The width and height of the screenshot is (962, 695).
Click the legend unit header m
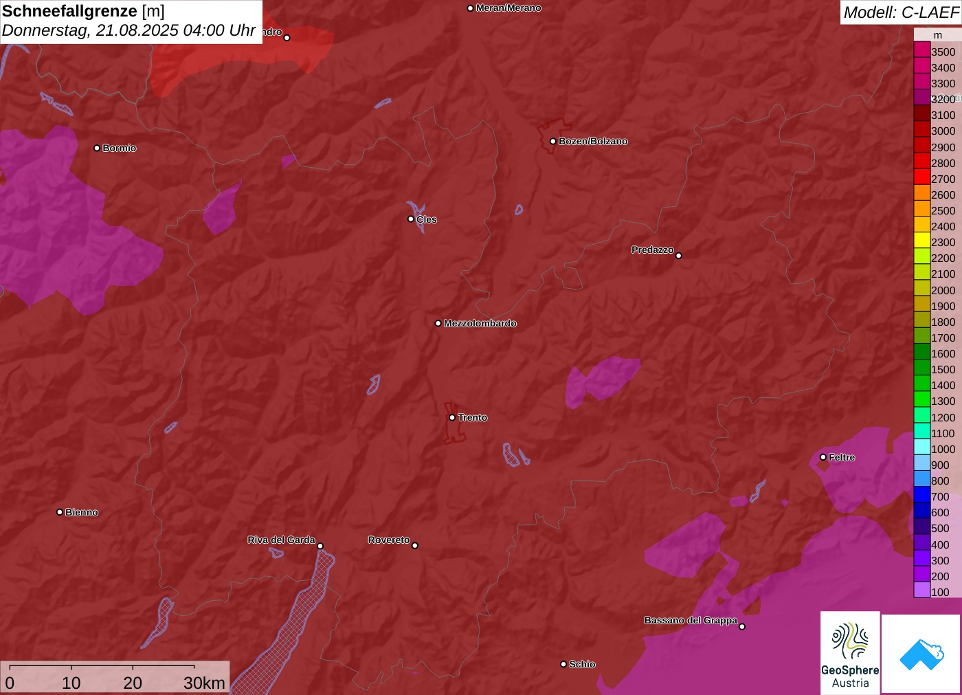click(938, 35)
